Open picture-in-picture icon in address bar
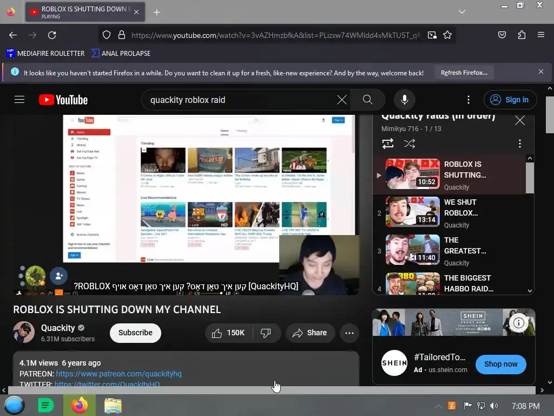Viewport: 554px width, 416px height. pyautogui.click(x=432, y=35)
